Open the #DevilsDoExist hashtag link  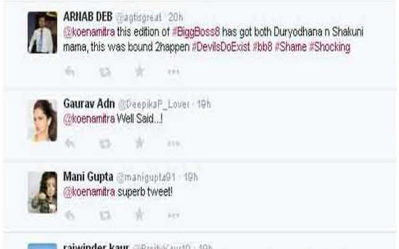(221, 47)
